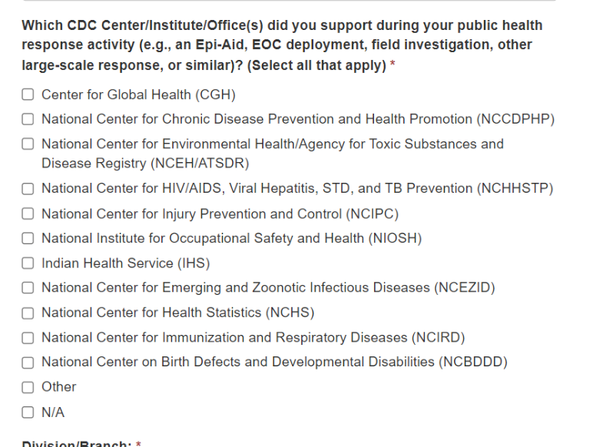Screen dimensions: 616x447
Task: Click the NIOSH option label text
Action: click(231, 239)
